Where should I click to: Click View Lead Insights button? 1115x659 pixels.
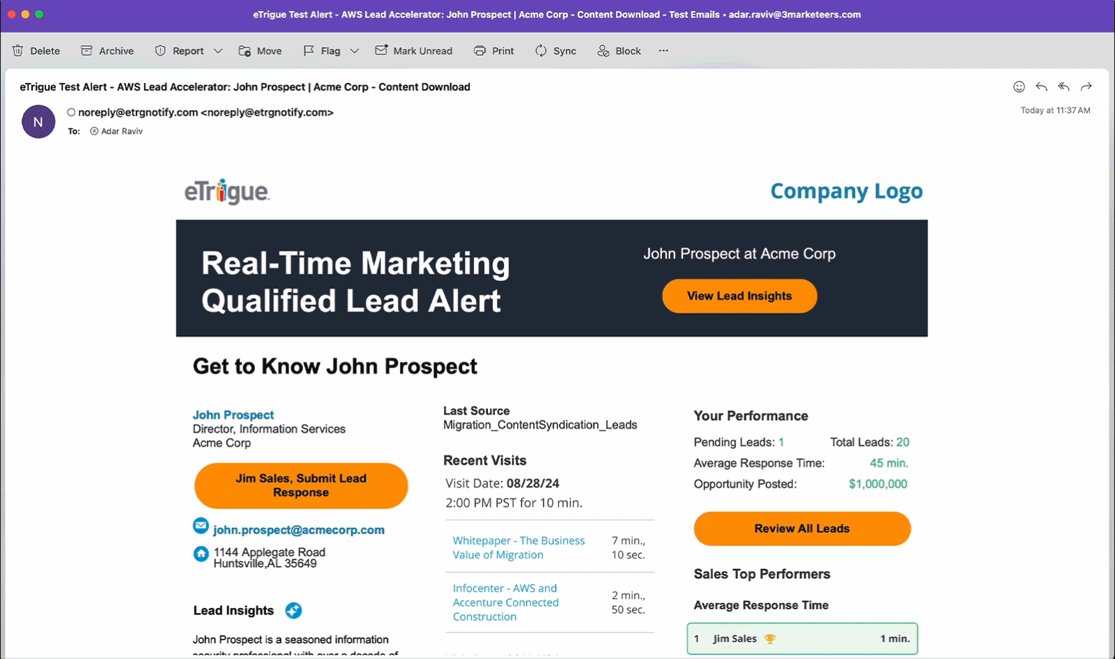(739, 296)
